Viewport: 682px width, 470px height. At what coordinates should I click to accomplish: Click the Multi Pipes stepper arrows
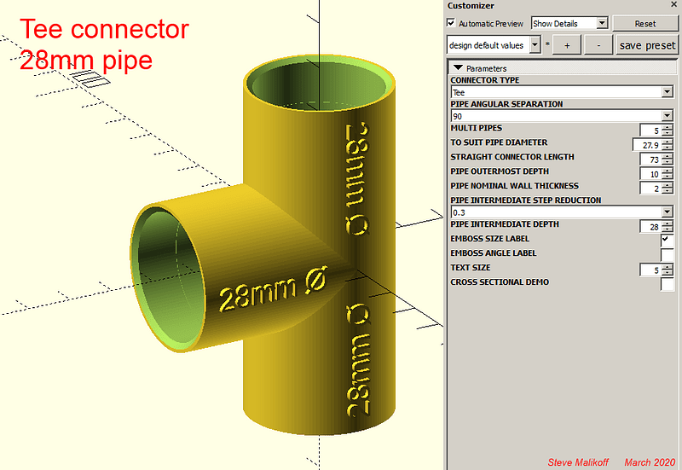(x=668, y=131)
